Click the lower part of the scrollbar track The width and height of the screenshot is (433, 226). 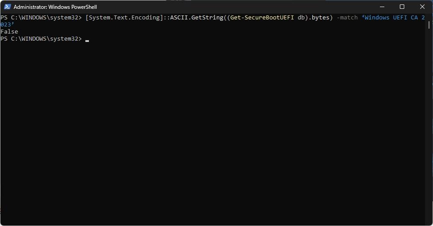point(429,177)
